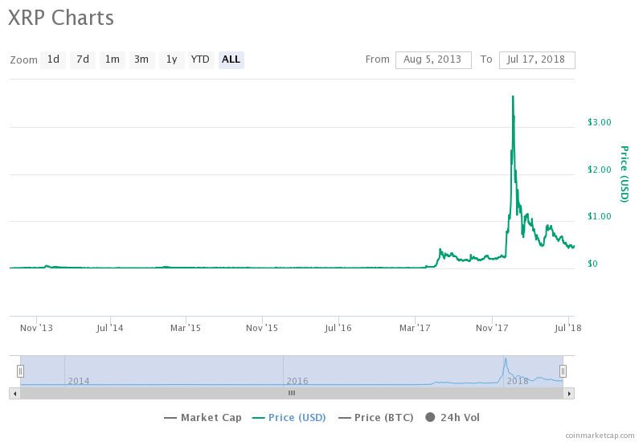This screenshot has height=442, width=643.
Task: Click the navigator mini-chart near 2016
Action: 297,381
